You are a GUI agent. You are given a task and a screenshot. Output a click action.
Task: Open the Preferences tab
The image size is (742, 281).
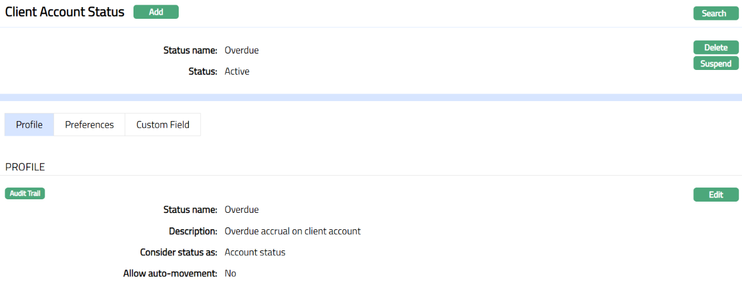(x=89, y=125)
